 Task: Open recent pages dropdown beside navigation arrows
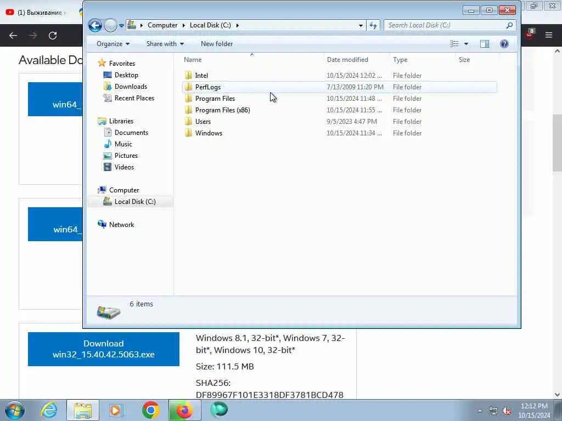click(121, 26)
